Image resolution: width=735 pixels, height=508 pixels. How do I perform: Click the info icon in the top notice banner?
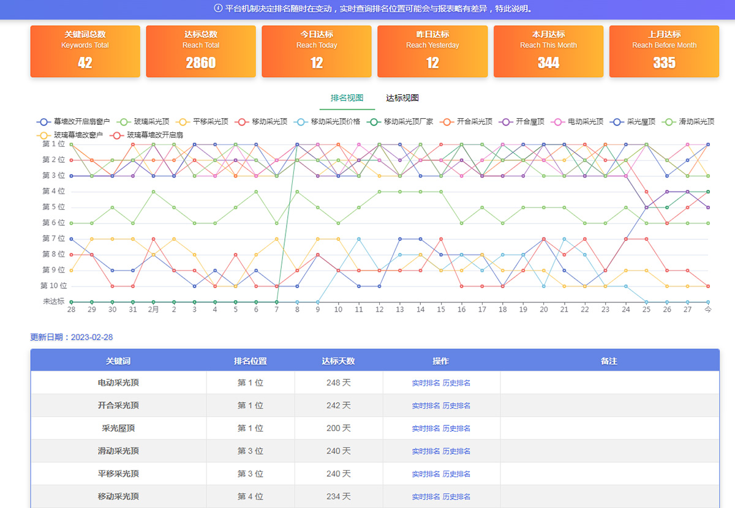pyautogui.click(x=218, y=9)
